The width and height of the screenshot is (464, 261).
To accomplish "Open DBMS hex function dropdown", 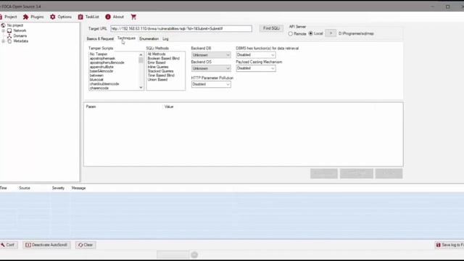I will [256, 55].
